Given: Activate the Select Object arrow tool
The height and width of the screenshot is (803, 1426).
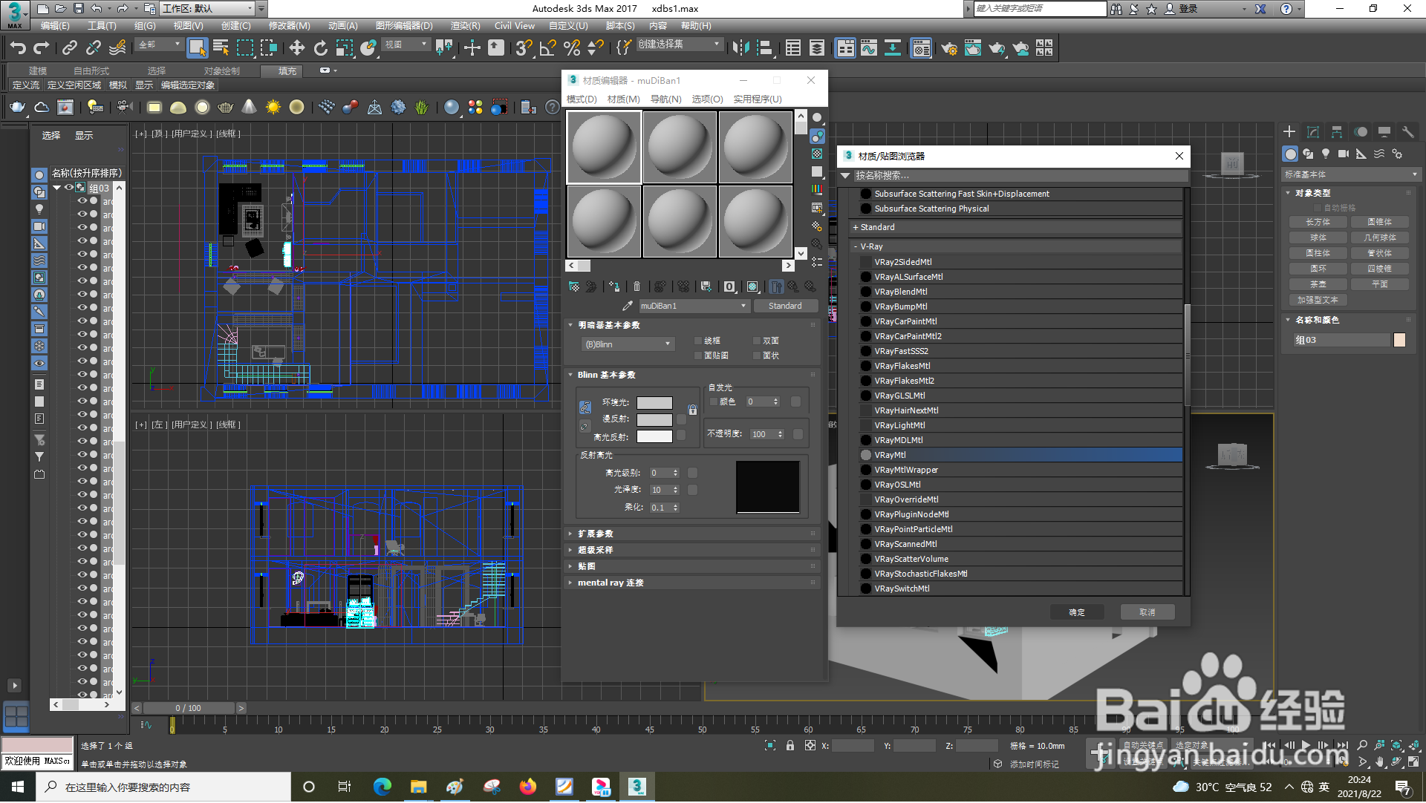Looking at the screenshot, I should tap(197, 48).
